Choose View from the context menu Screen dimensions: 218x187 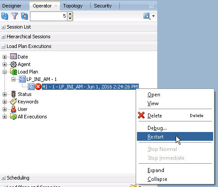click(x=175, y=103)
